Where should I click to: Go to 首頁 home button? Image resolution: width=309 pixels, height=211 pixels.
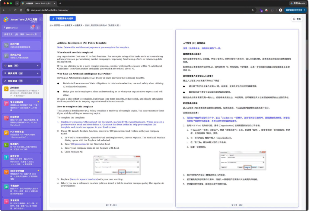[x=297, y=19]
